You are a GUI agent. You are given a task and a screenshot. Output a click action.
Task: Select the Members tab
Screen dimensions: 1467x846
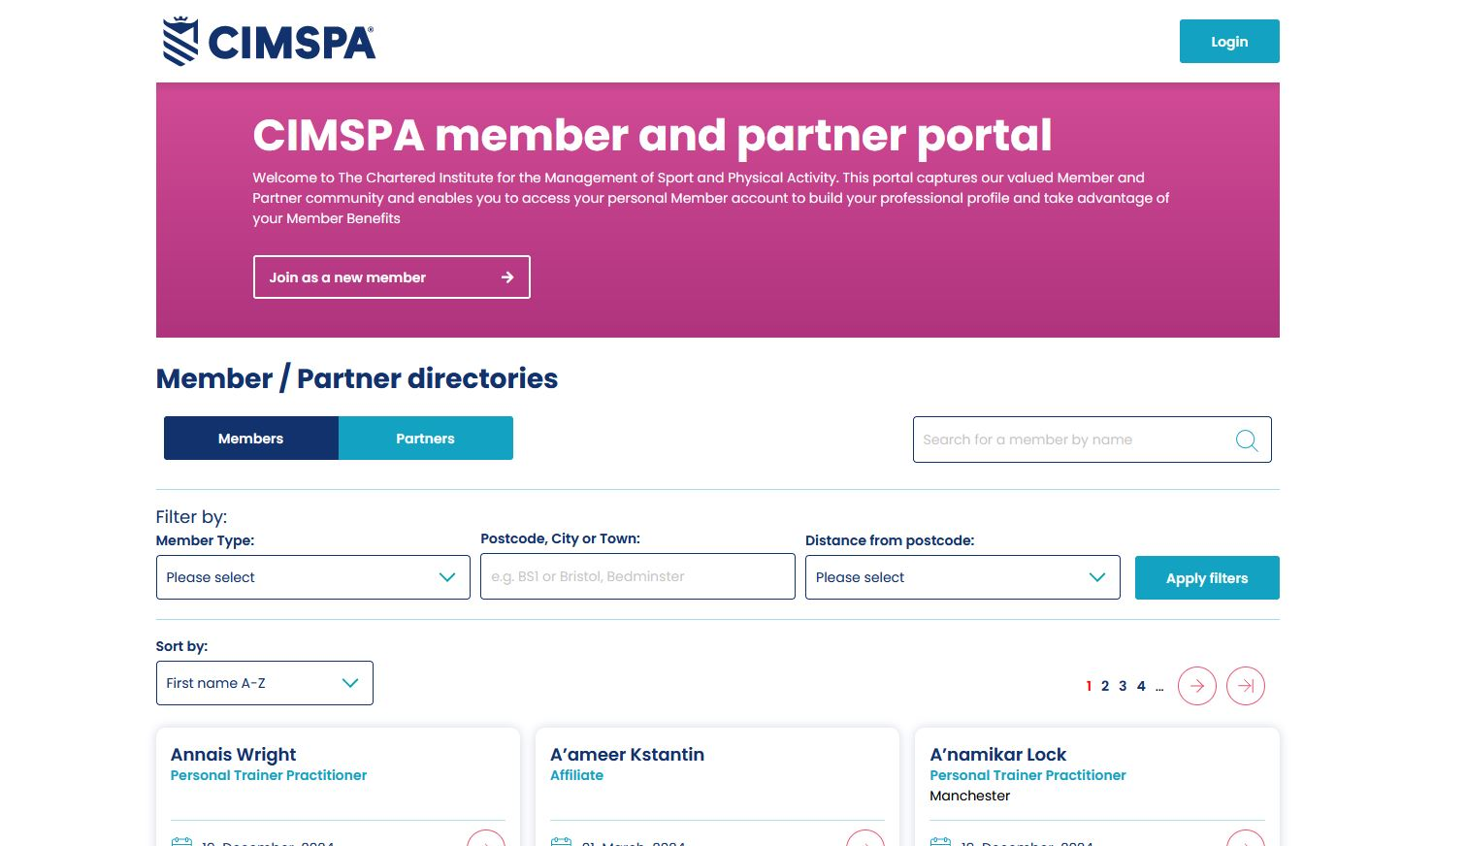(250, 439)
